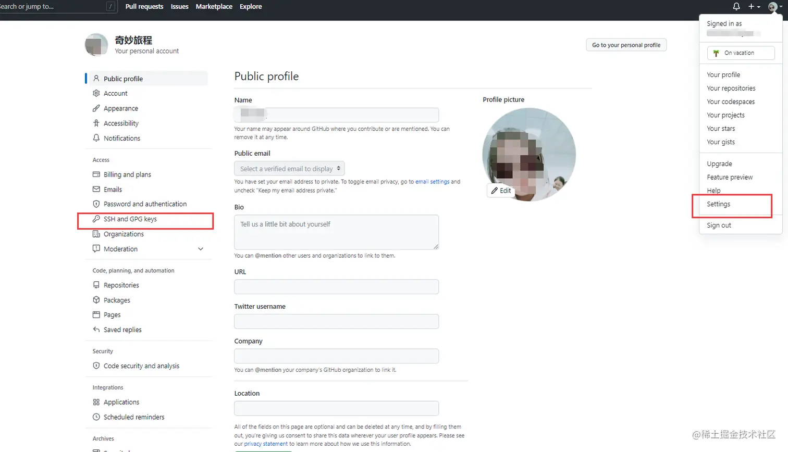Screen dimensions: 788x452
Task: Select Sign out in user menu
Action: [719, 225]
